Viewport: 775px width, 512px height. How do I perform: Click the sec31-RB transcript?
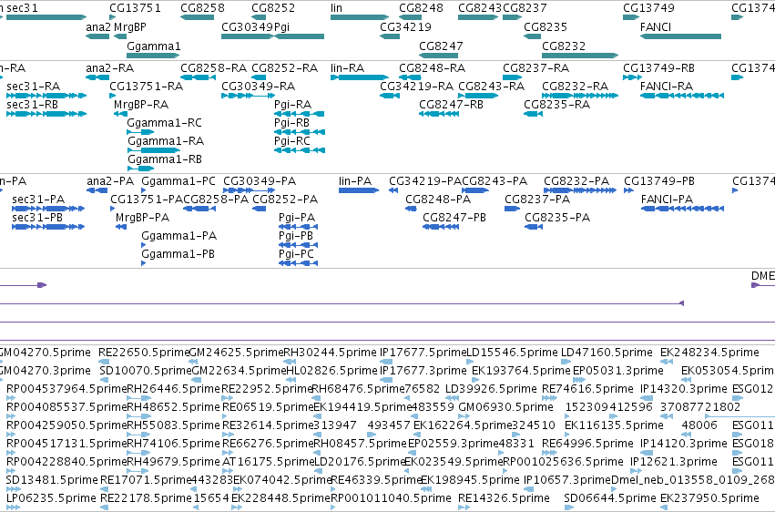pyautogui.click(x=46, y=114)
